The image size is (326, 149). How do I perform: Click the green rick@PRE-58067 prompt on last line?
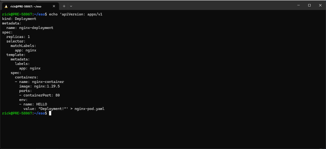(17, 113)
